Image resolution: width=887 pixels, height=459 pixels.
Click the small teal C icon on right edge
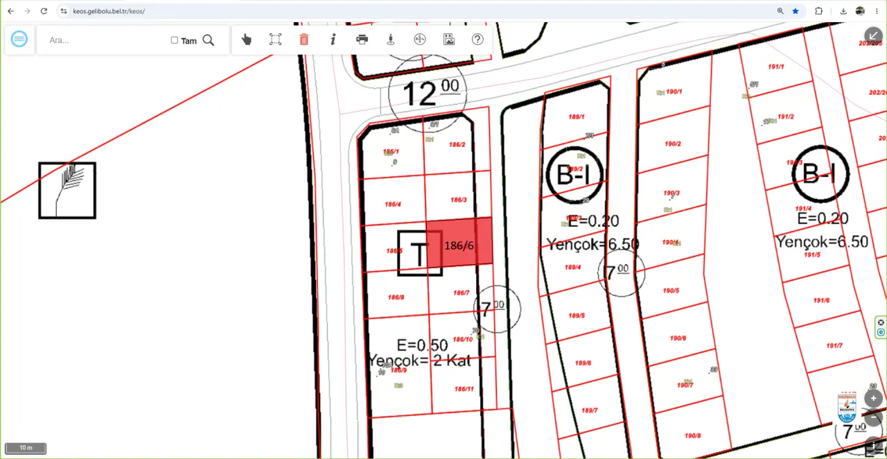pos(881,332)
